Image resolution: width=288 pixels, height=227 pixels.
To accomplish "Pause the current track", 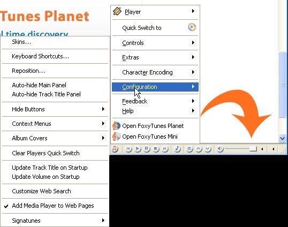I will click(x=147, y=149).
